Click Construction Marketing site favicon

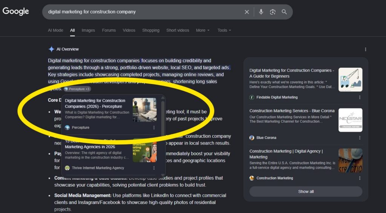[x=251, y=178]
